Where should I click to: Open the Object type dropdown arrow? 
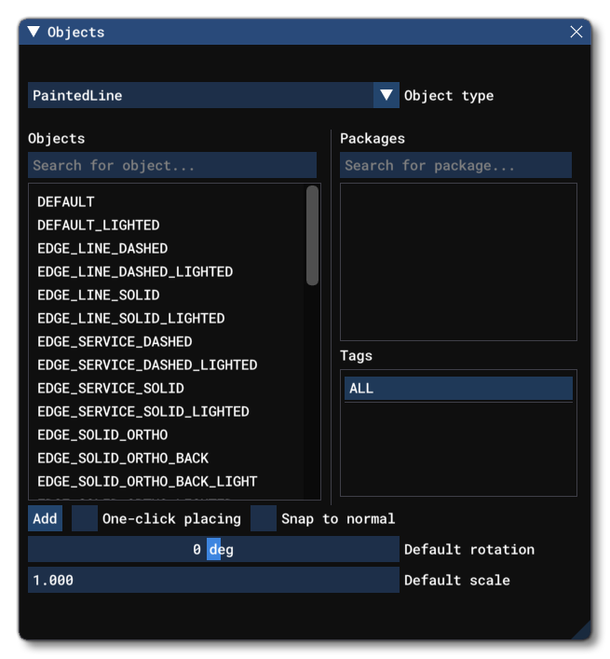(x=386, y=95)
